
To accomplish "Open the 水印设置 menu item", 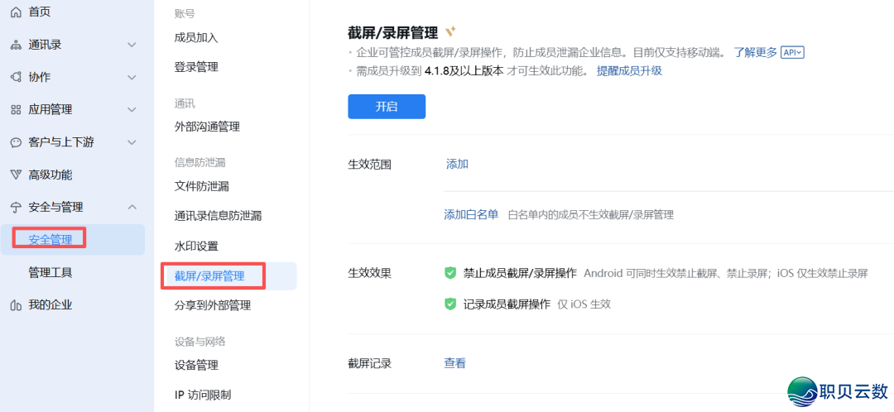I will (196, 247).
